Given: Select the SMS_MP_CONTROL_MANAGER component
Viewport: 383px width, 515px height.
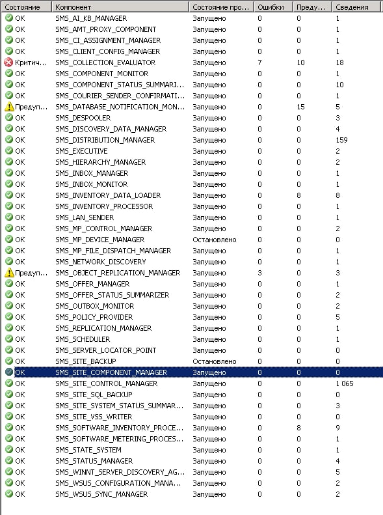Looking at the screenshot, I should (x=103, y=229).
